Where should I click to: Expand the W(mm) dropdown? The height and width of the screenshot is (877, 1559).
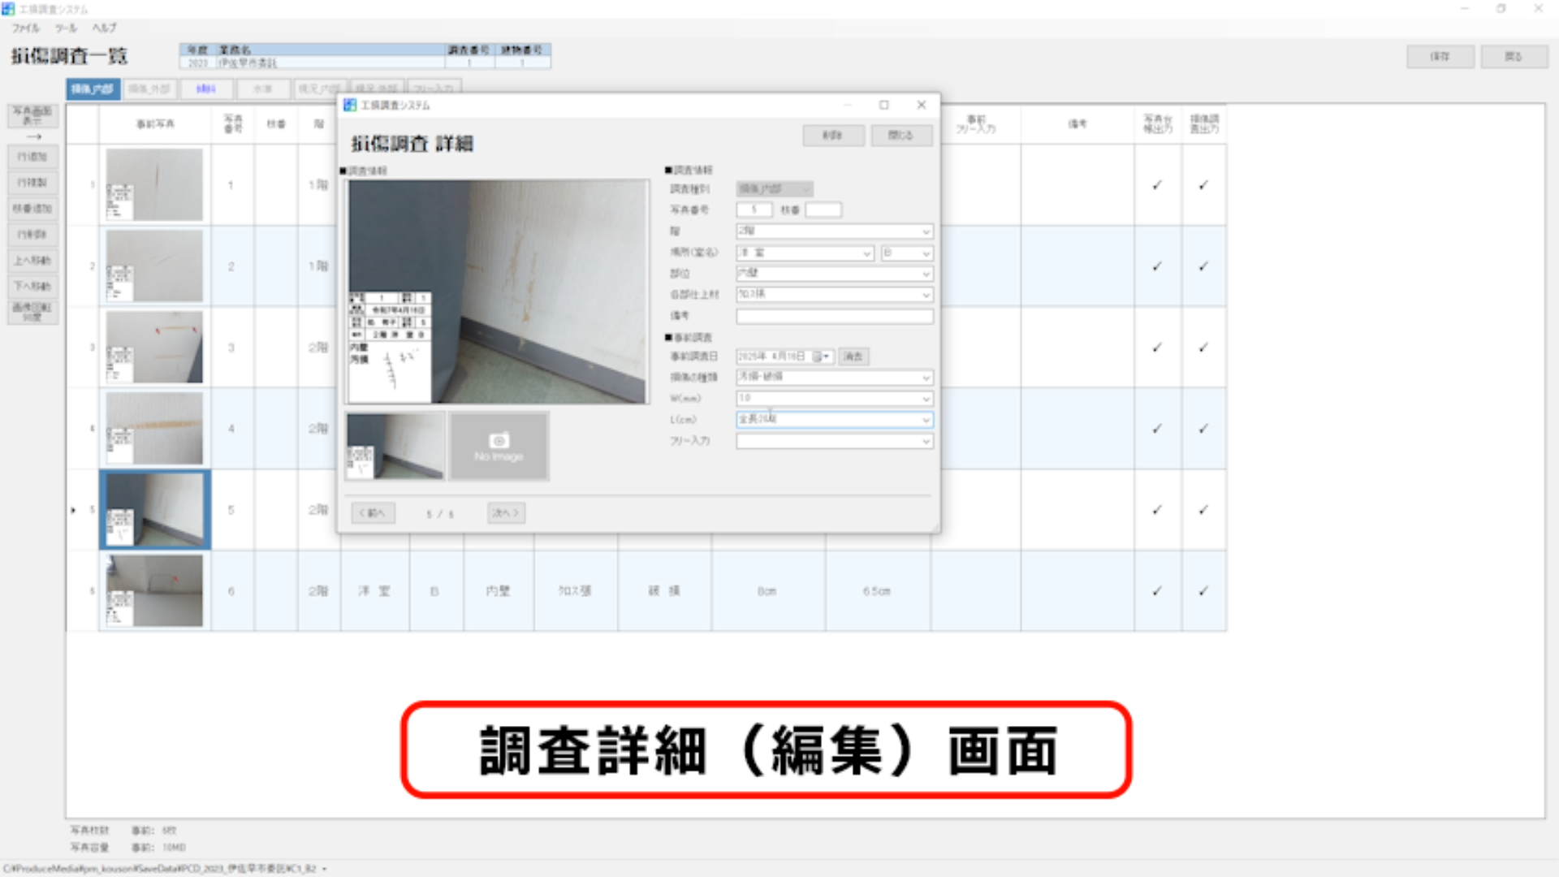[926, 399]
